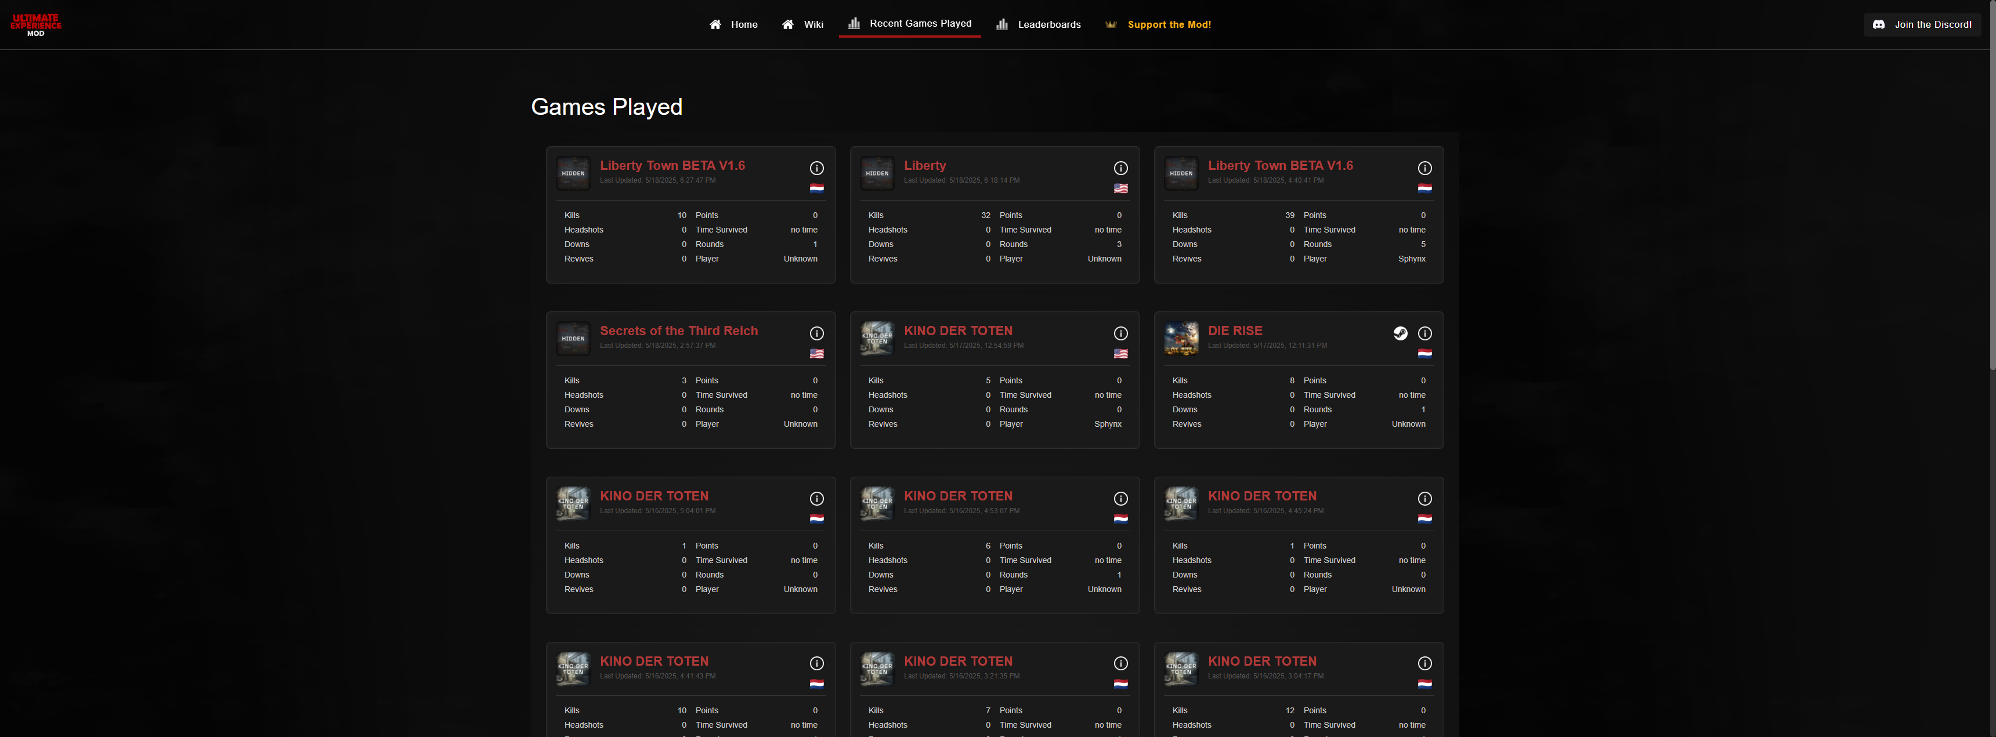Click the page's vertical scrollbar

[1991, 186]
